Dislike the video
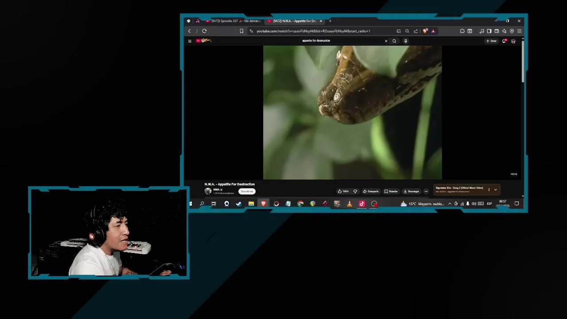The width and height of the screenshot is (567, 319). click(x=355, y=191)
